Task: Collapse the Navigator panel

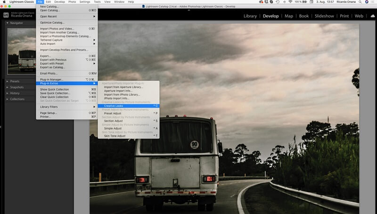Action: pyautogui.click(x=8, y=23)
